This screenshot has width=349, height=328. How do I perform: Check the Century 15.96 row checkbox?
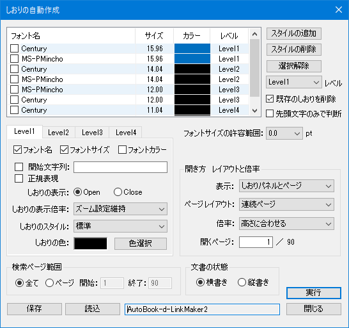pyautogui.click(x=15, y=49)
